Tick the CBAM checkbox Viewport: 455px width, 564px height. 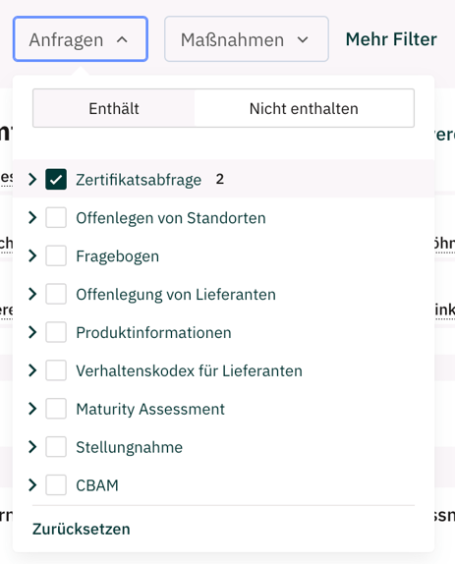click(56, 484)
